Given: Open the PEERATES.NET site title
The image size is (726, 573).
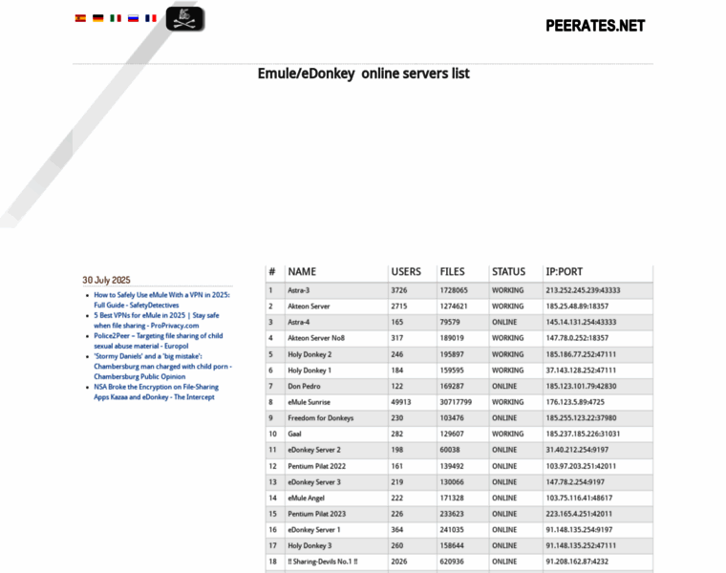Looking at the screenshot, I should pos(595,26).
